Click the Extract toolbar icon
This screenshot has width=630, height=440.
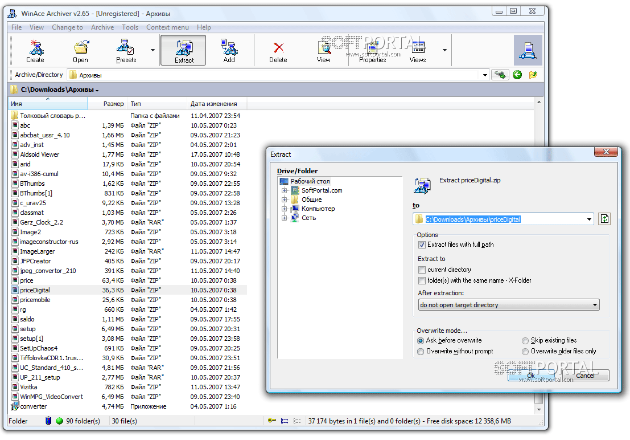184,47
